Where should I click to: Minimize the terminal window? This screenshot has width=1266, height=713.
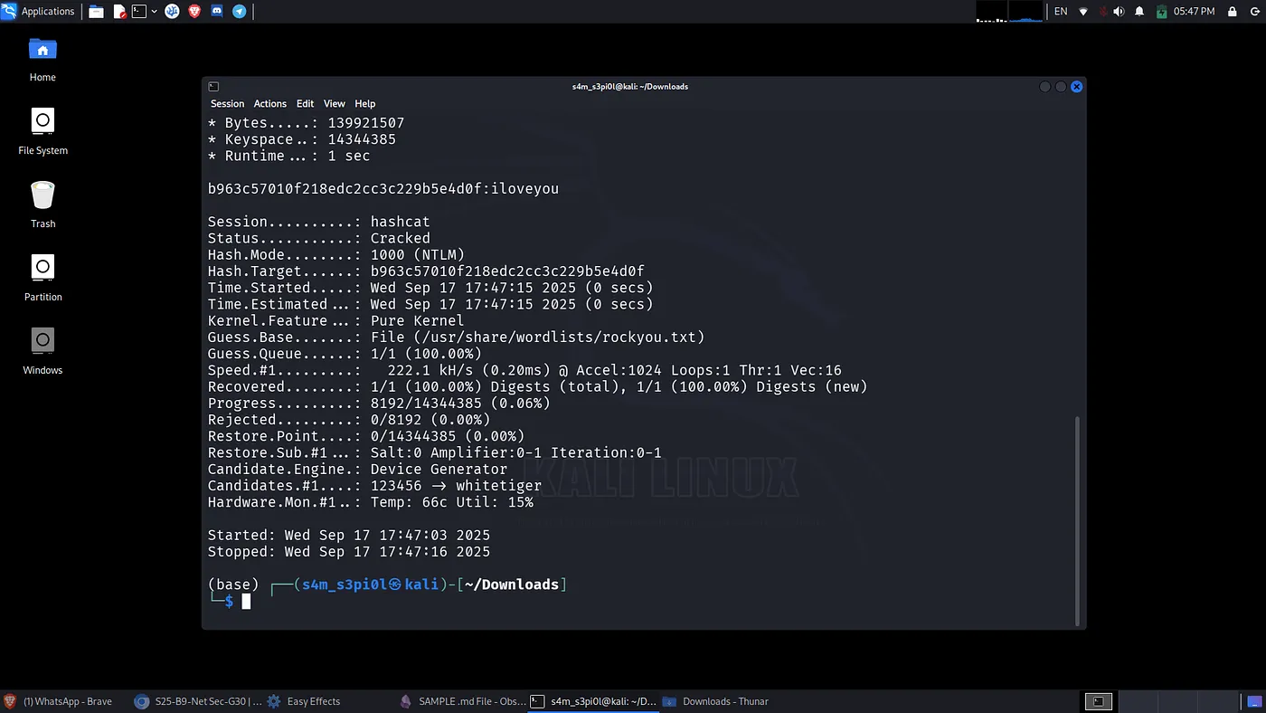pyautogui.click(x=1045, y=87)
